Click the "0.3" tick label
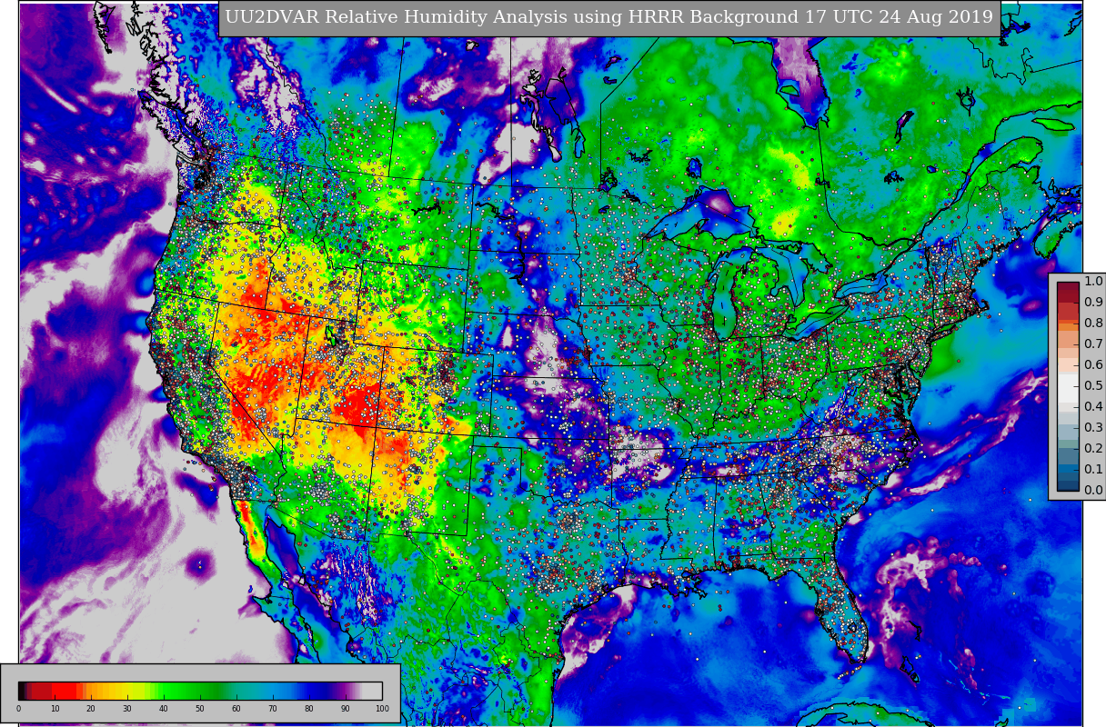Screen dimensions: 1106x727 [x=1093, y=428]
